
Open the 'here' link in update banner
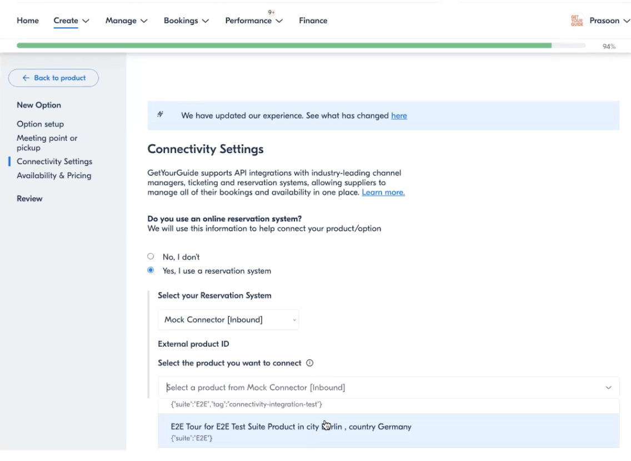point(399,115)
